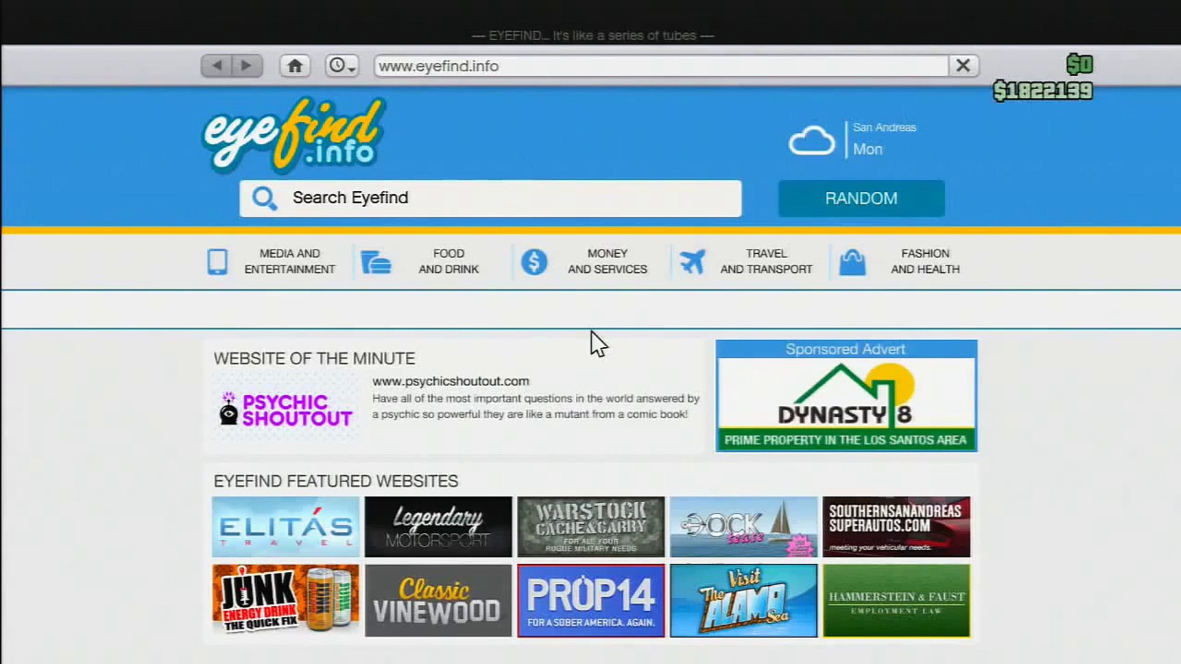Open the Warstock Cache & Carry tile

click(x=590, y=527)
